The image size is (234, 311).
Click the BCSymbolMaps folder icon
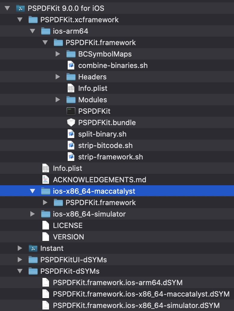71,54
